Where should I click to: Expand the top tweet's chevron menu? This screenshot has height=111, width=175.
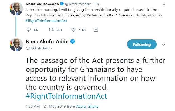(164, 4)
